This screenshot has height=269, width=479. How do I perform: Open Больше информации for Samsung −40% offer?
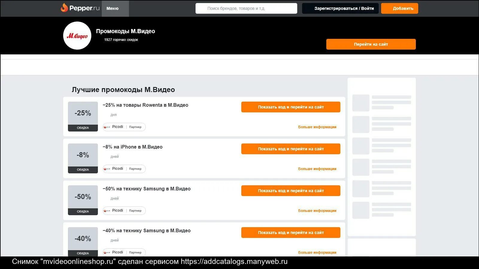(317, 253)
